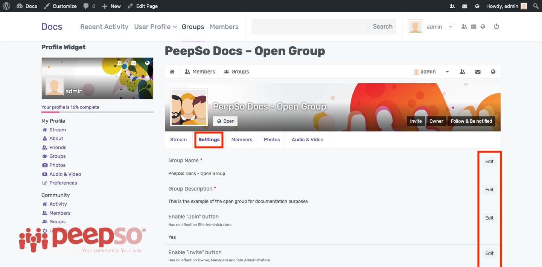Switch to the Stream group tab

click(178, 139)
